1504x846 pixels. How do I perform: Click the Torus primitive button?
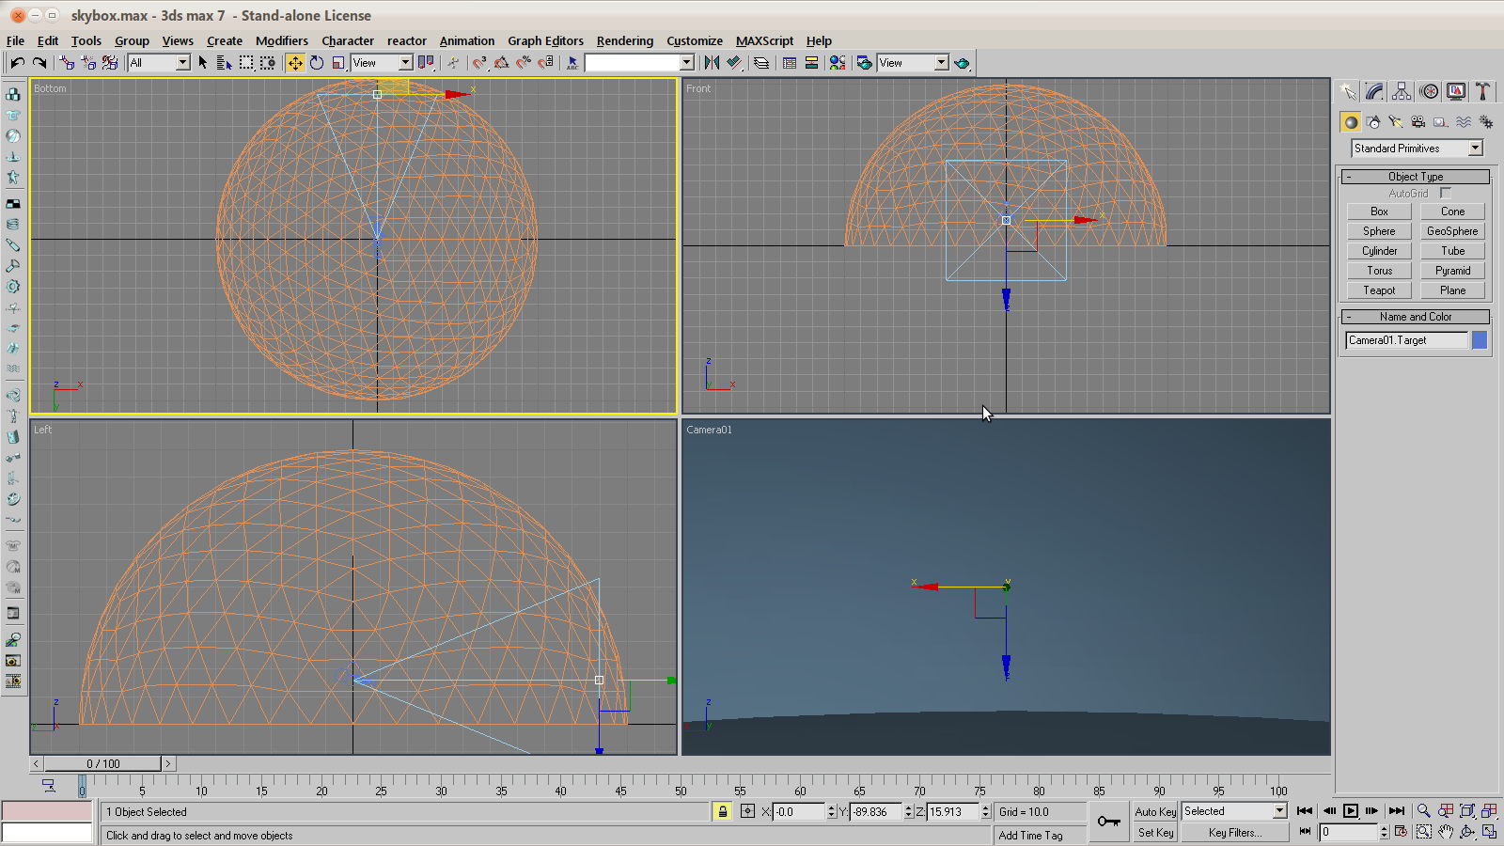coord(1379,271)
